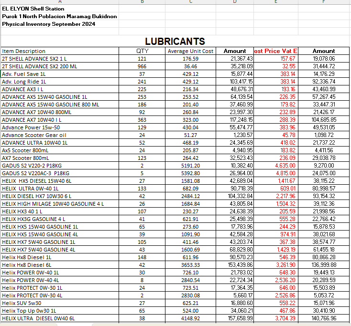351x326 pixels.
Task: Click red cost price 3,704.39
Action: pyautogui.click(x=276, y=318)
